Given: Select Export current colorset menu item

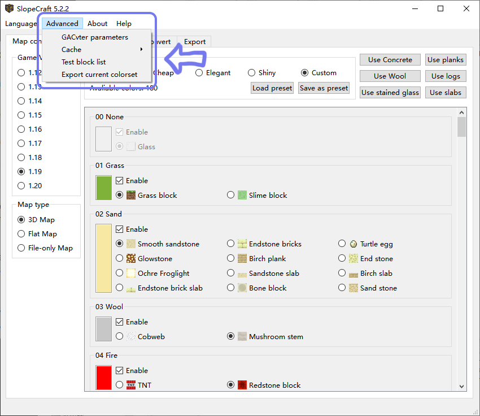Looking at the screenshot, I should [x=99, y=75].
